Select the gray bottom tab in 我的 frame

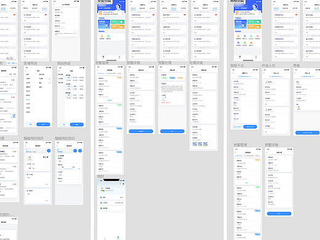tap(105, 238)
